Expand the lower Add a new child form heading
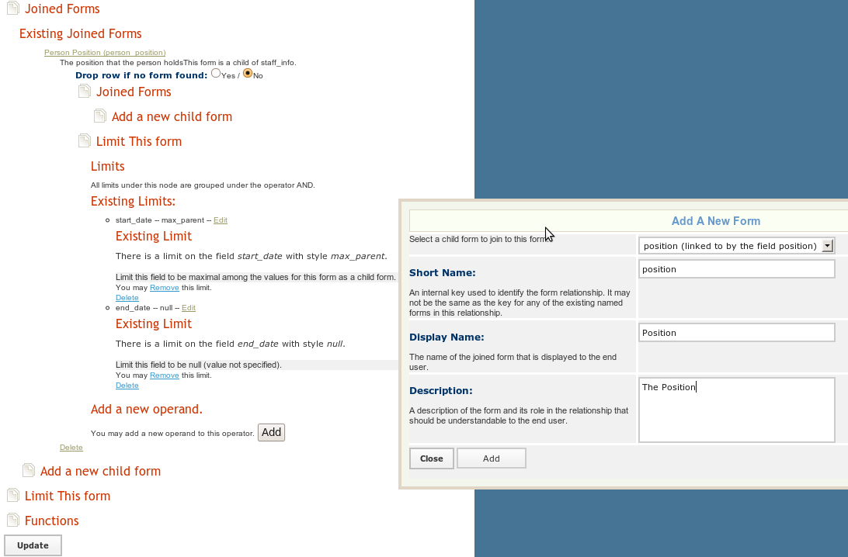This screenshot has height=557, width=848. point(101,471)
